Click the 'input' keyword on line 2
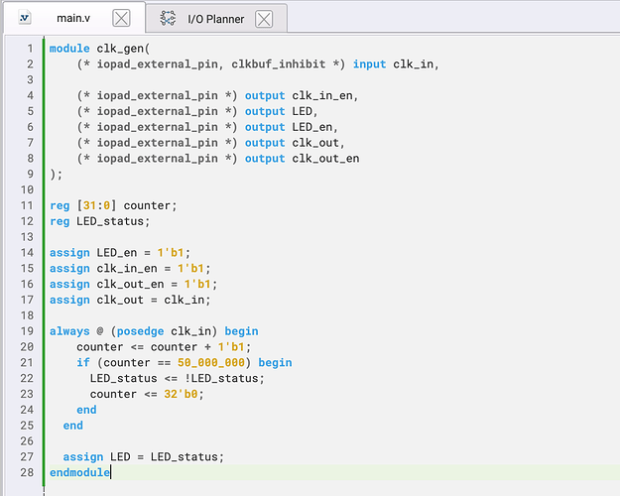The height and width of the screenshot is (496, 620). tap(369, 63)
